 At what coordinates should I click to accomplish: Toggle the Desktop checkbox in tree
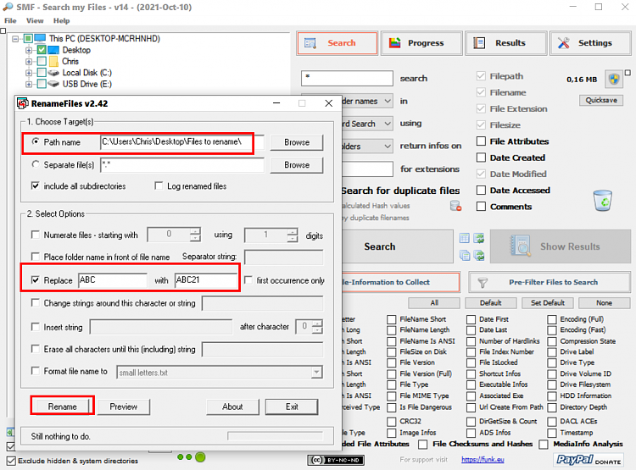(x=42, y=50)
